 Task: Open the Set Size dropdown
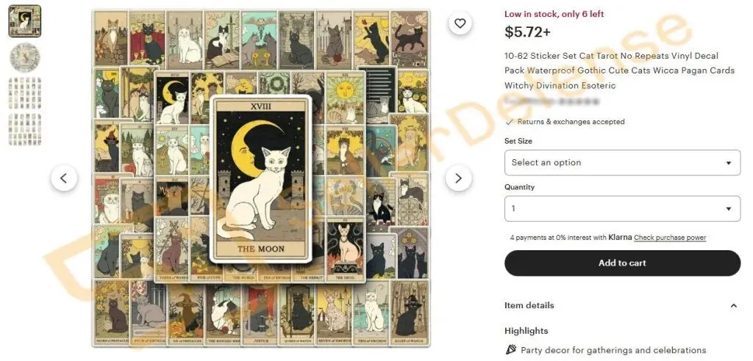[622, 162]
